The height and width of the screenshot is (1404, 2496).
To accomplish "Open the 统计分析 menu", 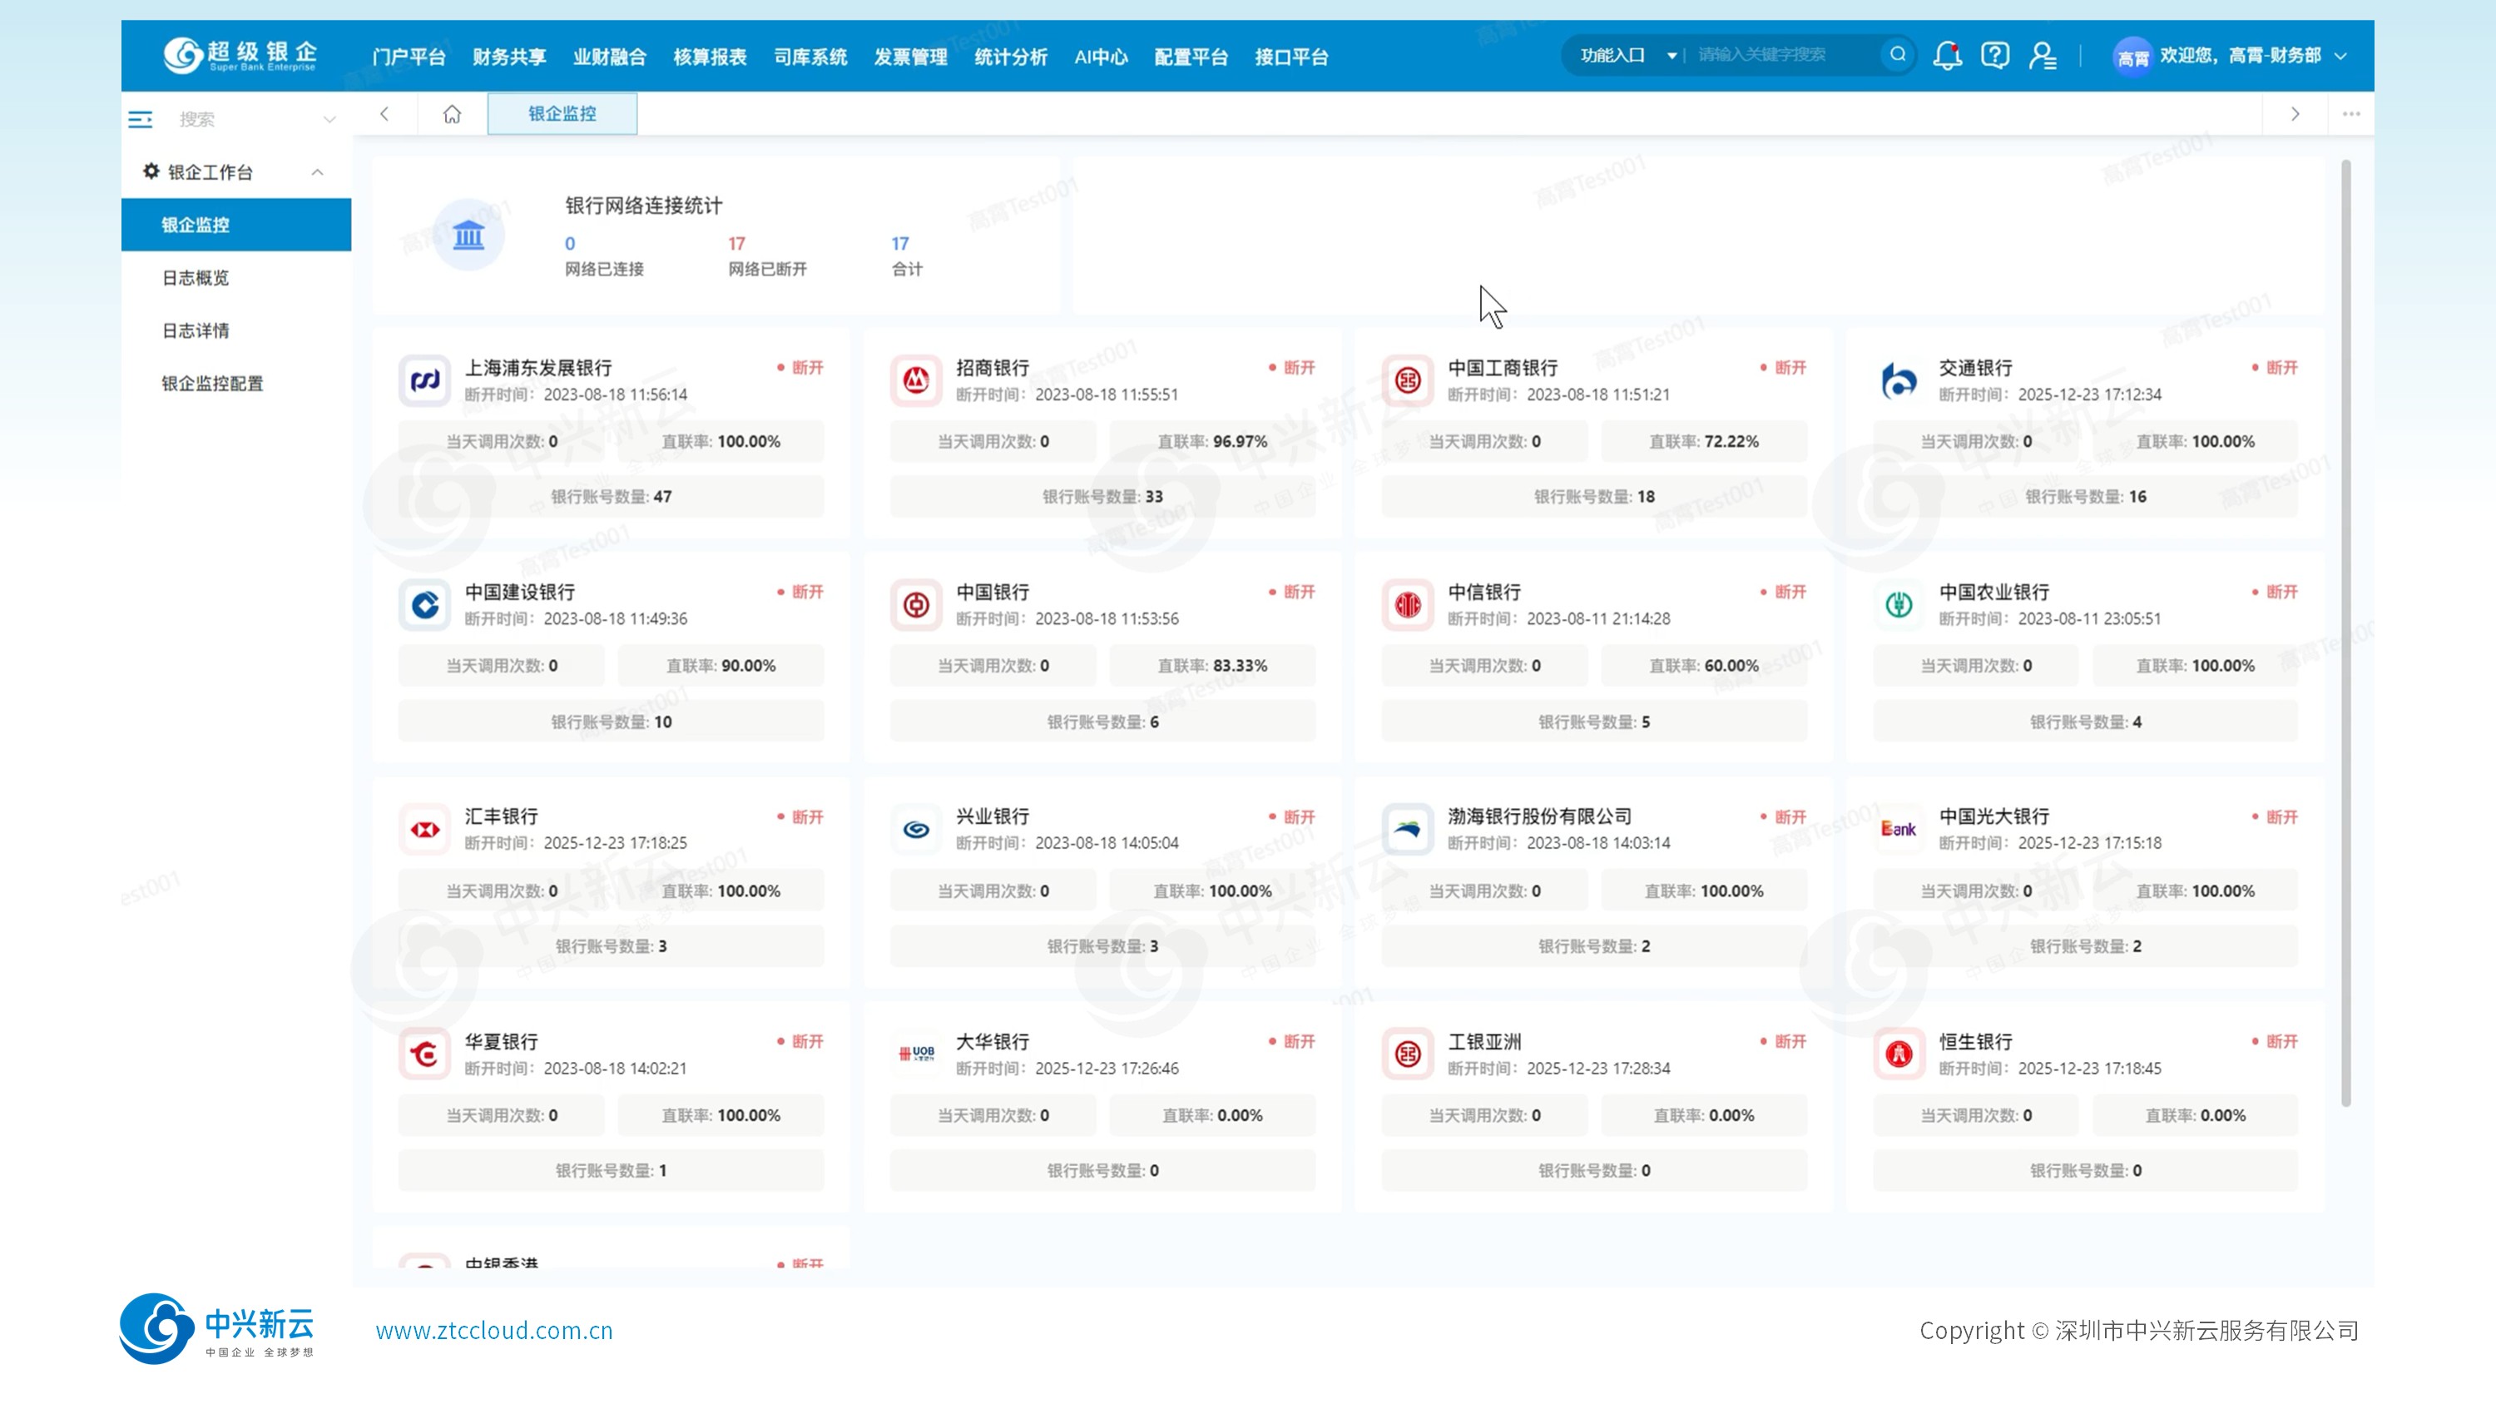I will coord(1012,57).
